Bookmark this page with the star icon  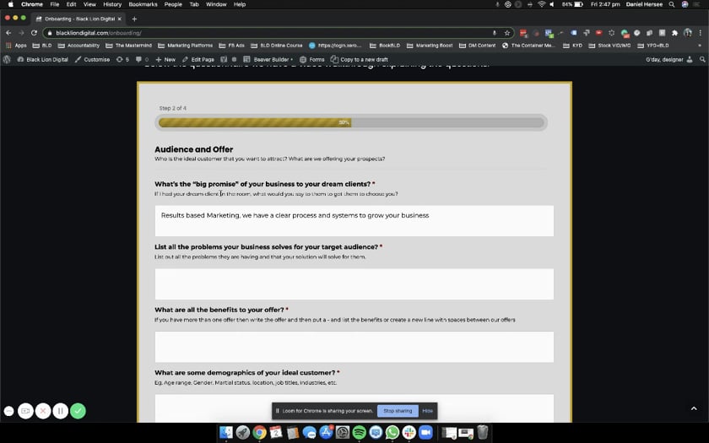coord(507,33)
